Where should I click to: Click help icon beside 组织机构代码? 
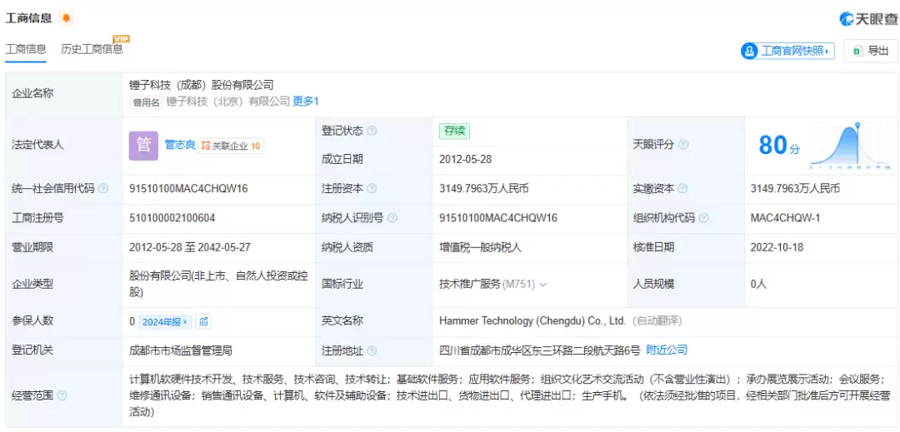pyautogui.click(x=703, y=218)
